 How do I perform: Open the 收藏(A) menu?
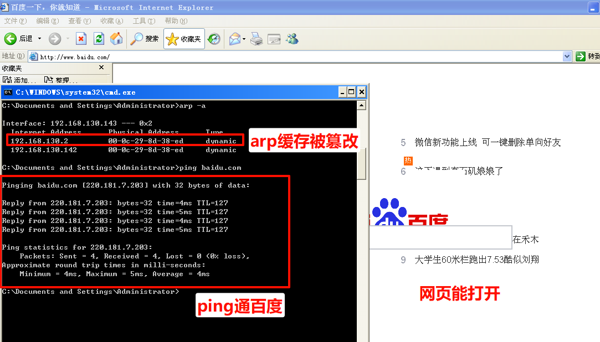[112, 21]
